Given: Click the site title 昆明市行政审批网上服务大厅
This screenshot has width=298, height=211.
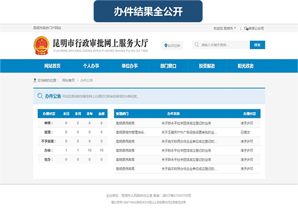Looking at the screenshot, I should pyautogui.click(x=100, y=43).
